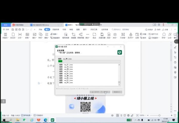Open the Icons (图标) library
The width and height of the screenshot is (179, 123).
(47, 36)
